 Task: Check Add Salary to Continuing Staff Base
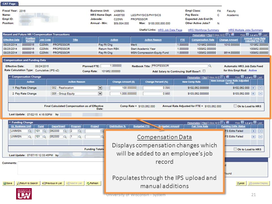(x=204, y=71)
